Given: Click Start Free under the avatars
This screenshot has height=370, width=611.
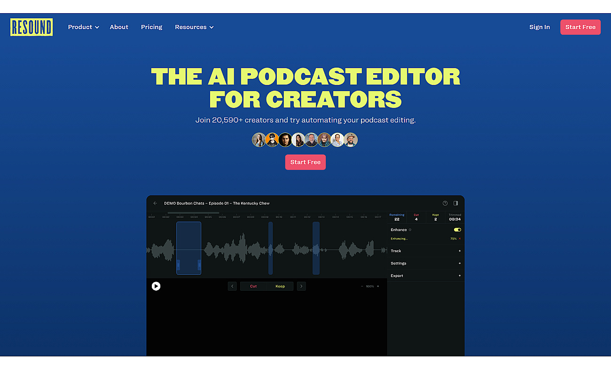Looking at the screenshot, I should tap(305, 162).
